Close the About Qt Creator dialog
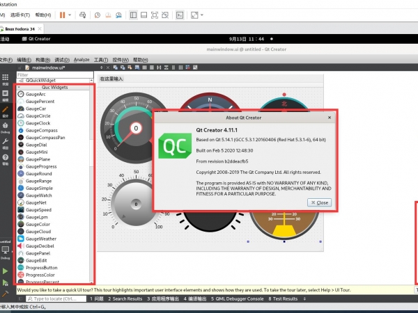 [x=319, y=202]
